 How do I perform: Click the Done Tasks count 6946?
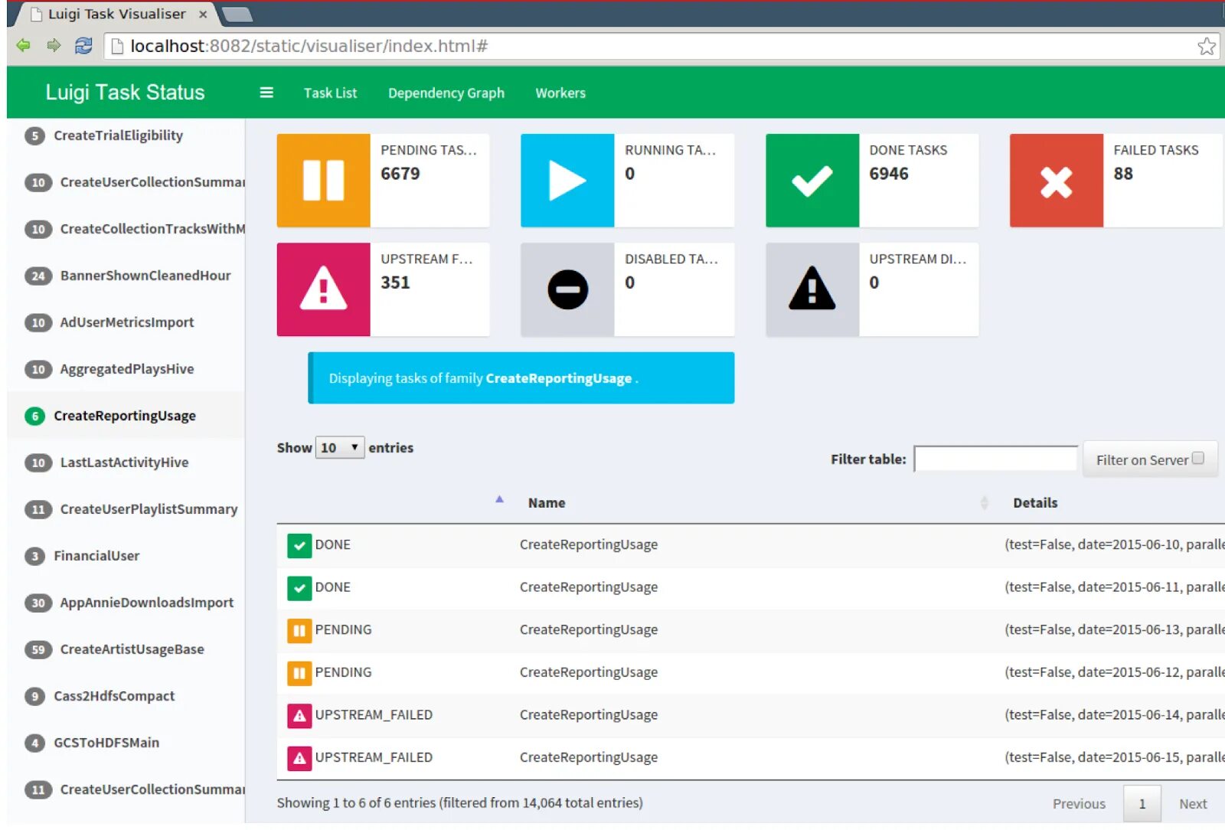tap(889, 174)
